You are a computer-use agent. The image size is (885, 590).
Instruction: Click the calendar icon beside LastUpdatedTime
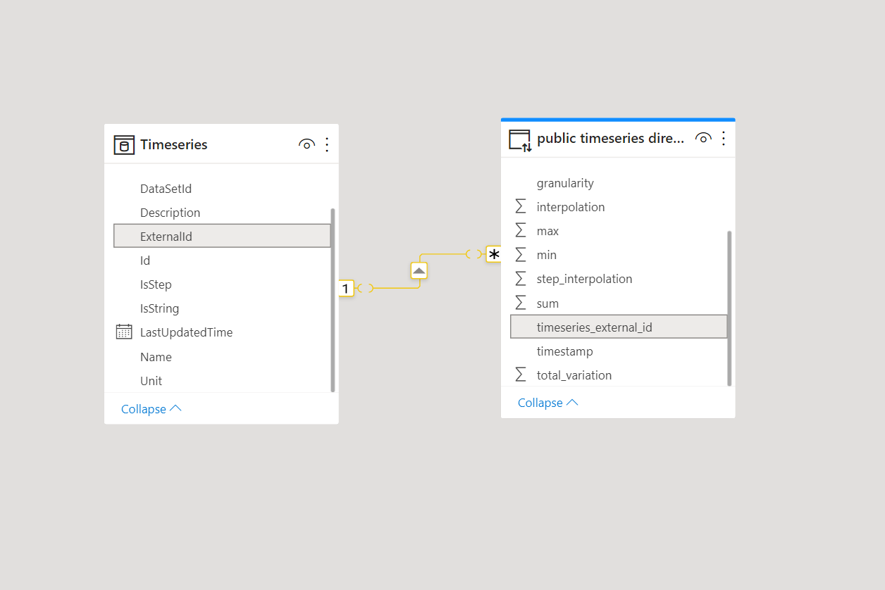coord(124,332)
